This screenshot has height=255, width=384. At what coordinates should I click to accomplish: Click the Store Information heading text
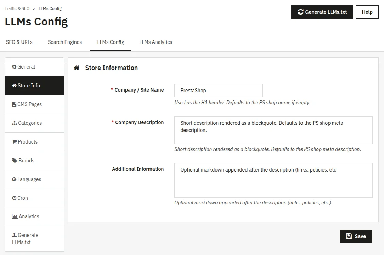pyautogui.click(x=112, y=68)
